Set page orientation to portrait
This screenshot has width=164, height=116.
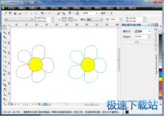pos(60,20)
